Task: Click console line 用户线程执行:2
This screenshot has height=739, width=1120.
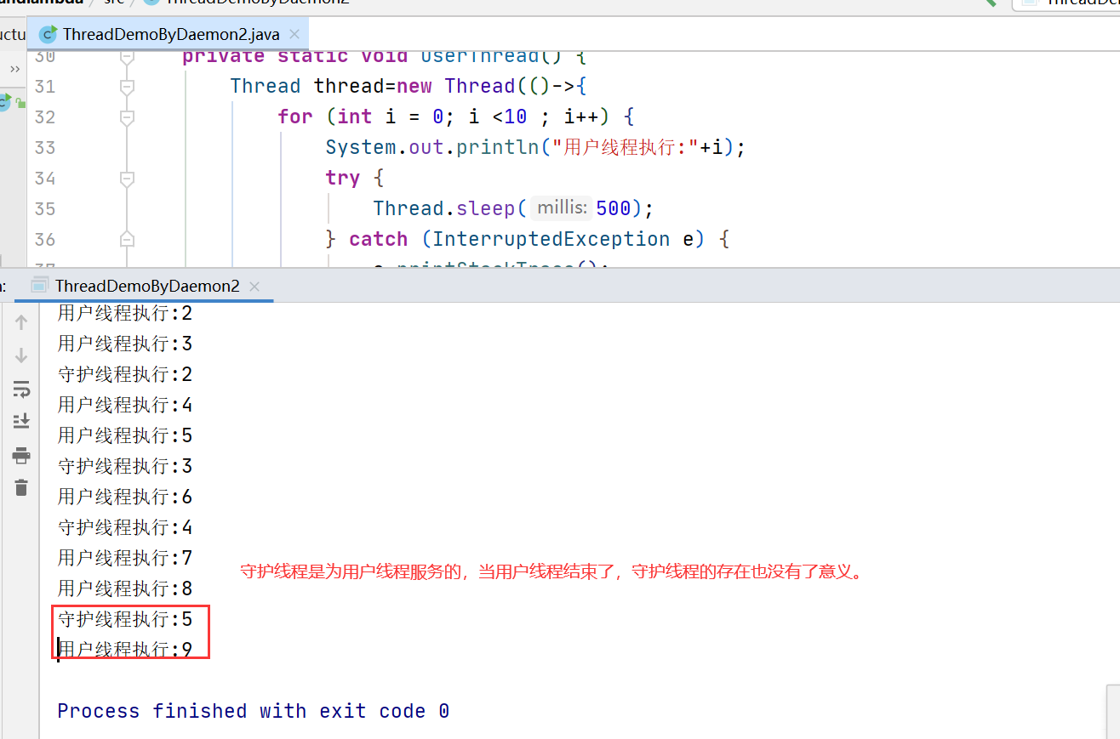Action: tap(125, 313)
